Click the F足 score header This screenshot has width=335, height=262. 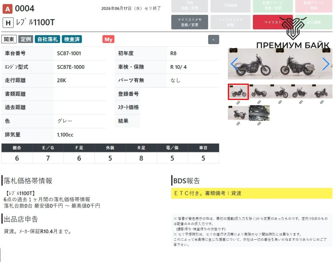[x=79, y=148]
